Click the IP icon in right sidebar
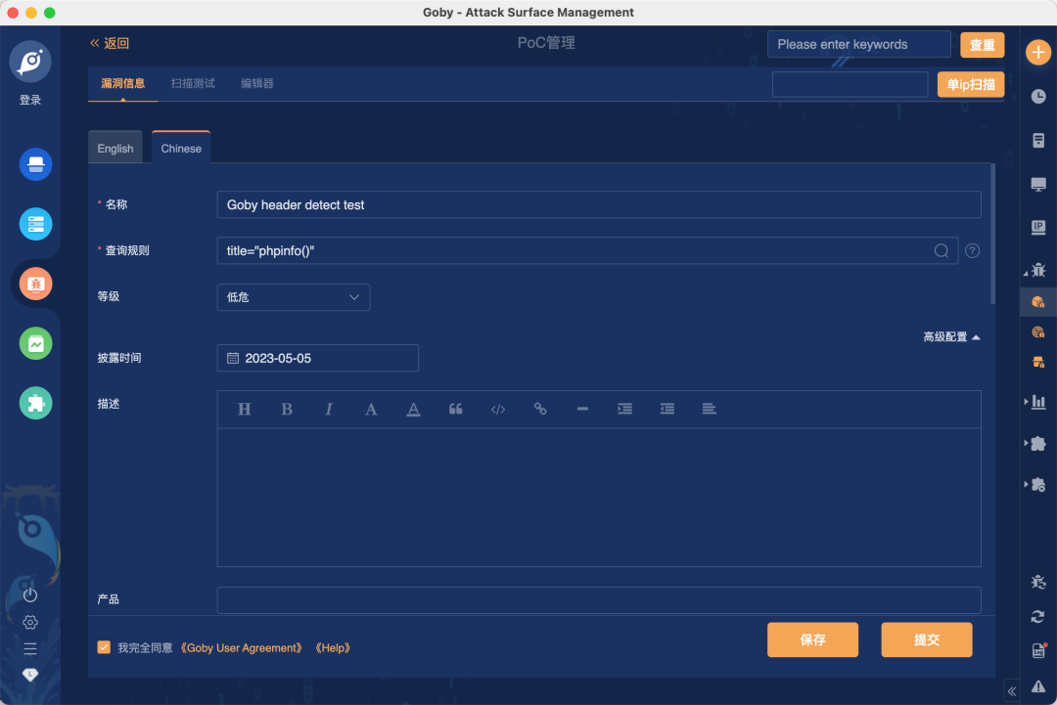This screenshot has height=705, width=1057. tap(1038, 228)
